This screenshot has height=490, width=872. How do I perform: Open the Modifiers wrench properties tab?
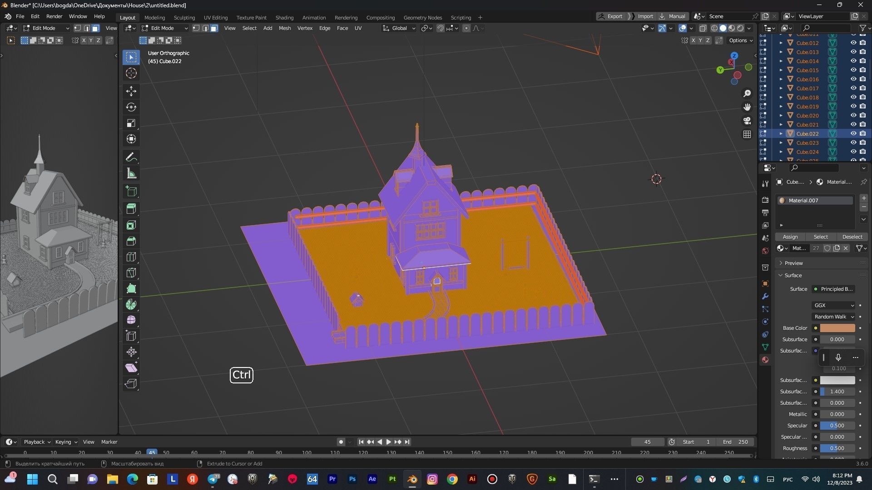coord(765,296)
